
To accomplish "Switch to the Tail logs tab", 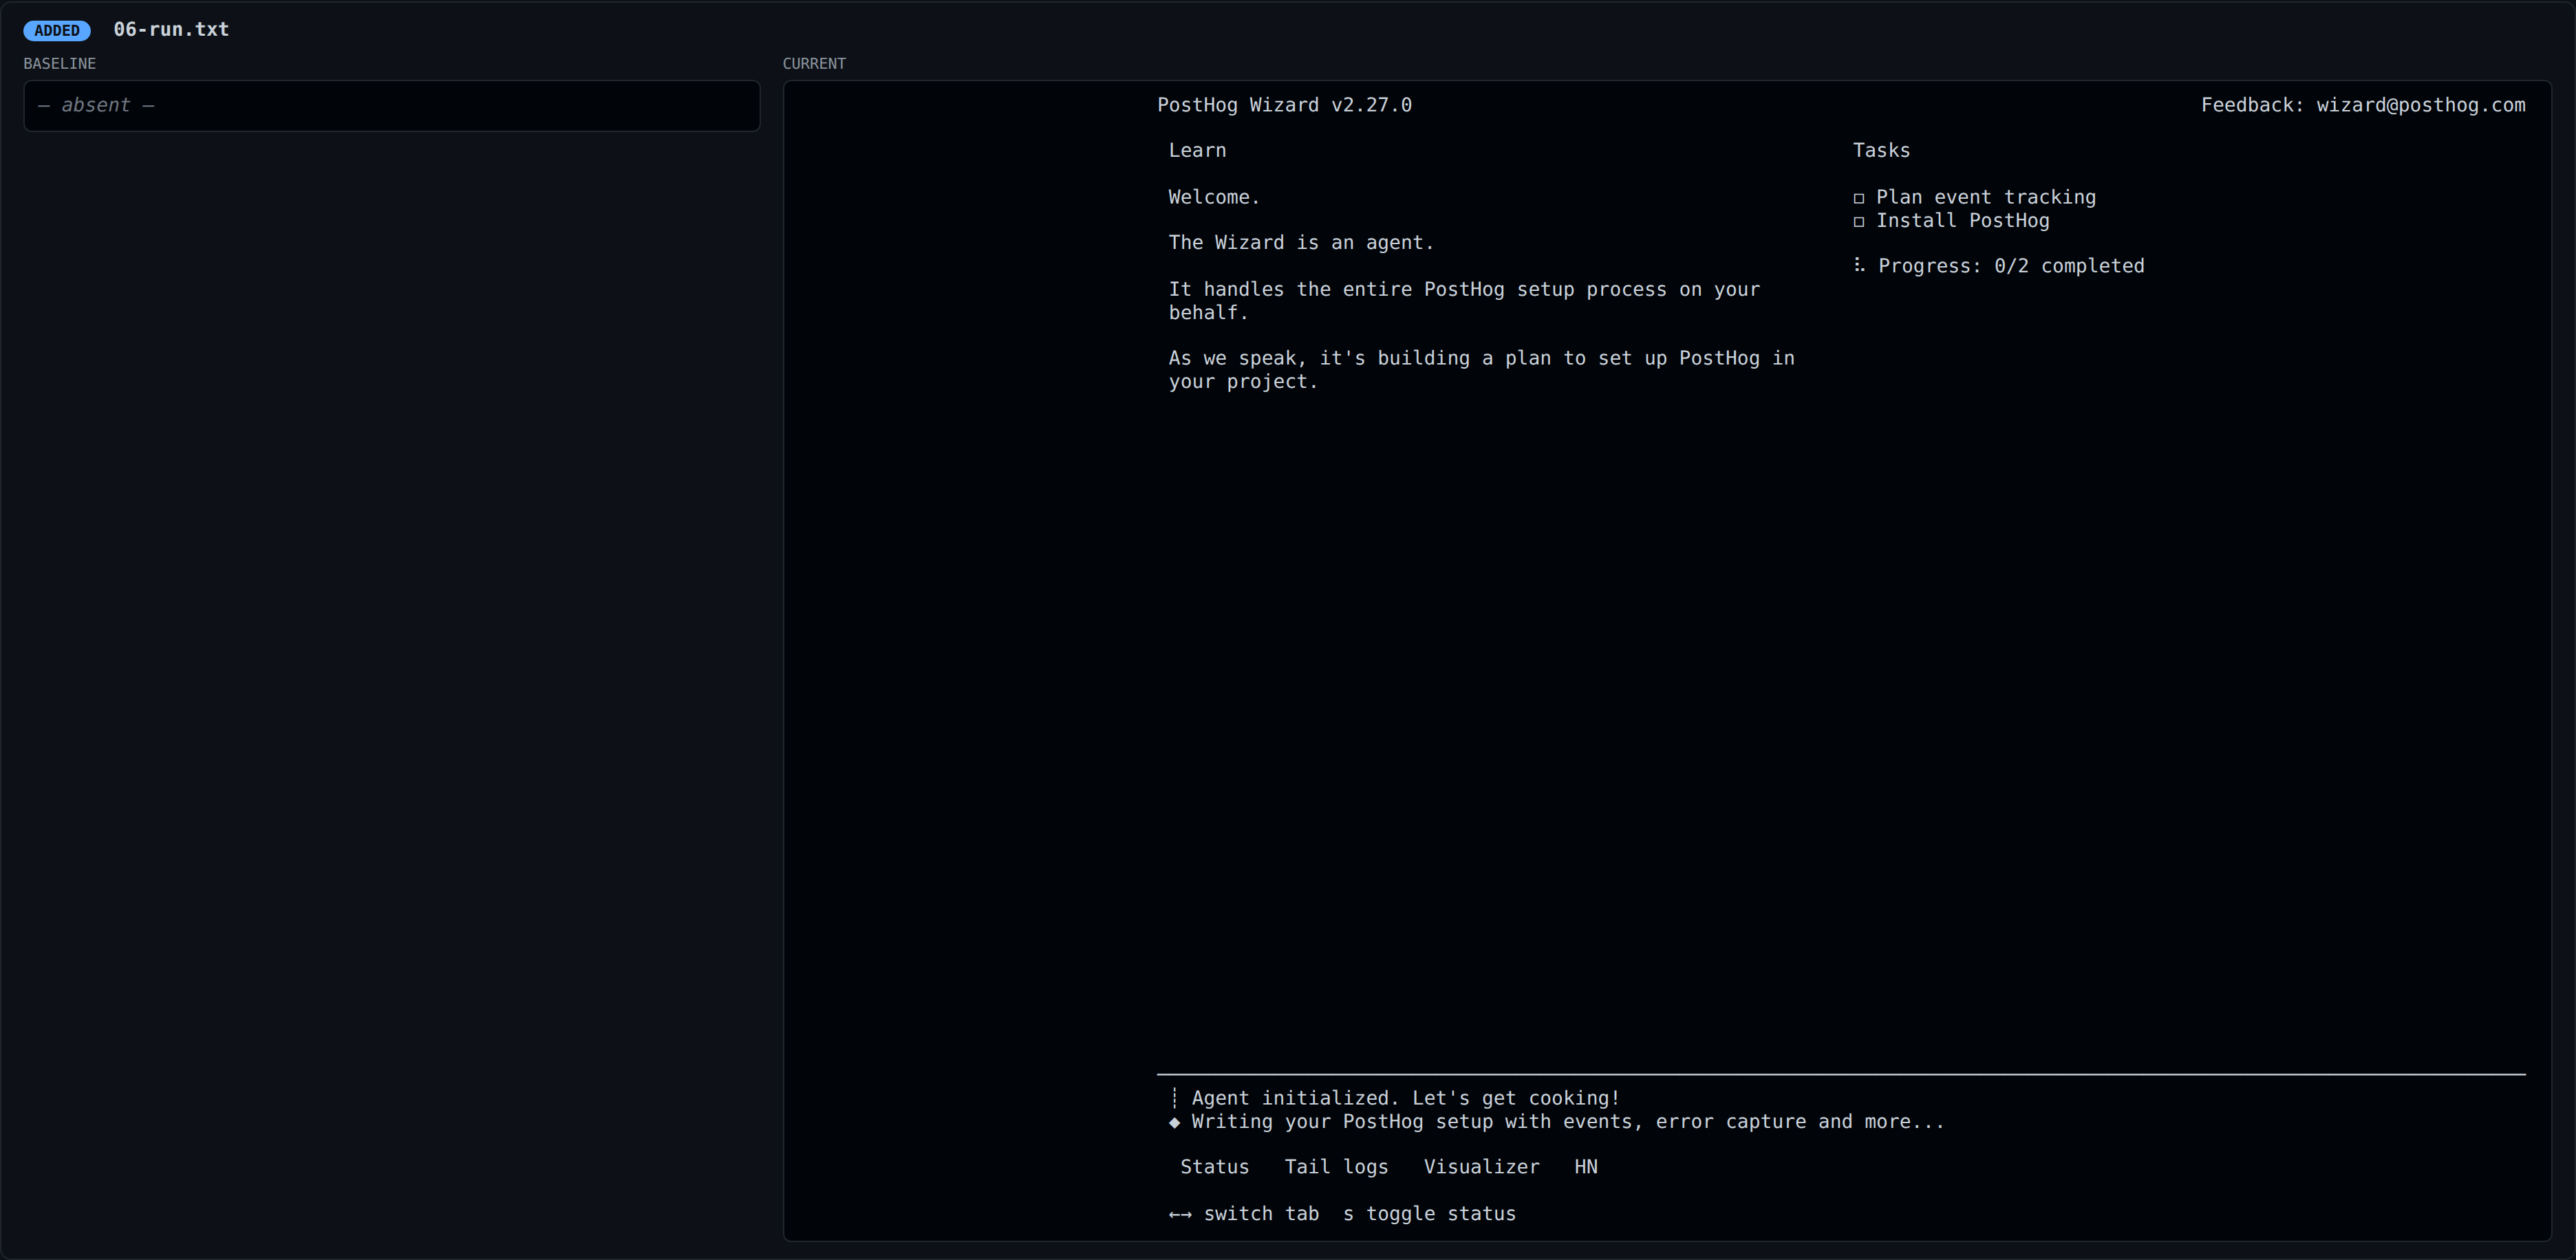I will (1336, 1167).
